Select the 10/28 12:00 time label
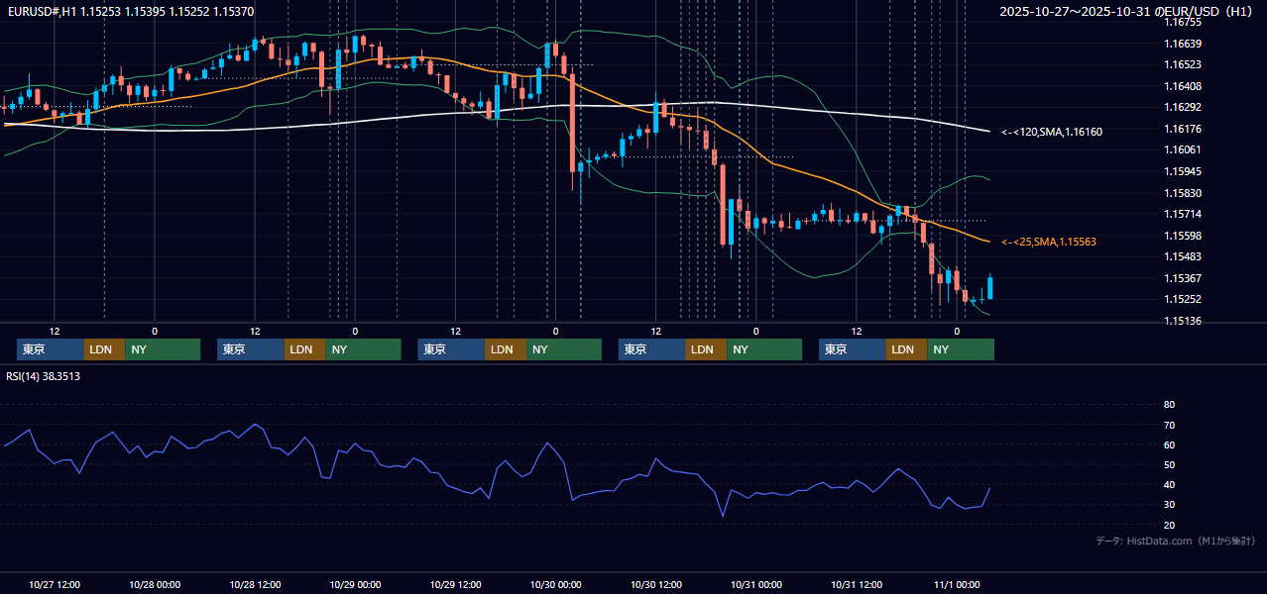This screenshot has height=594, width=1267. pyautogui.click(x=255, y=584)
